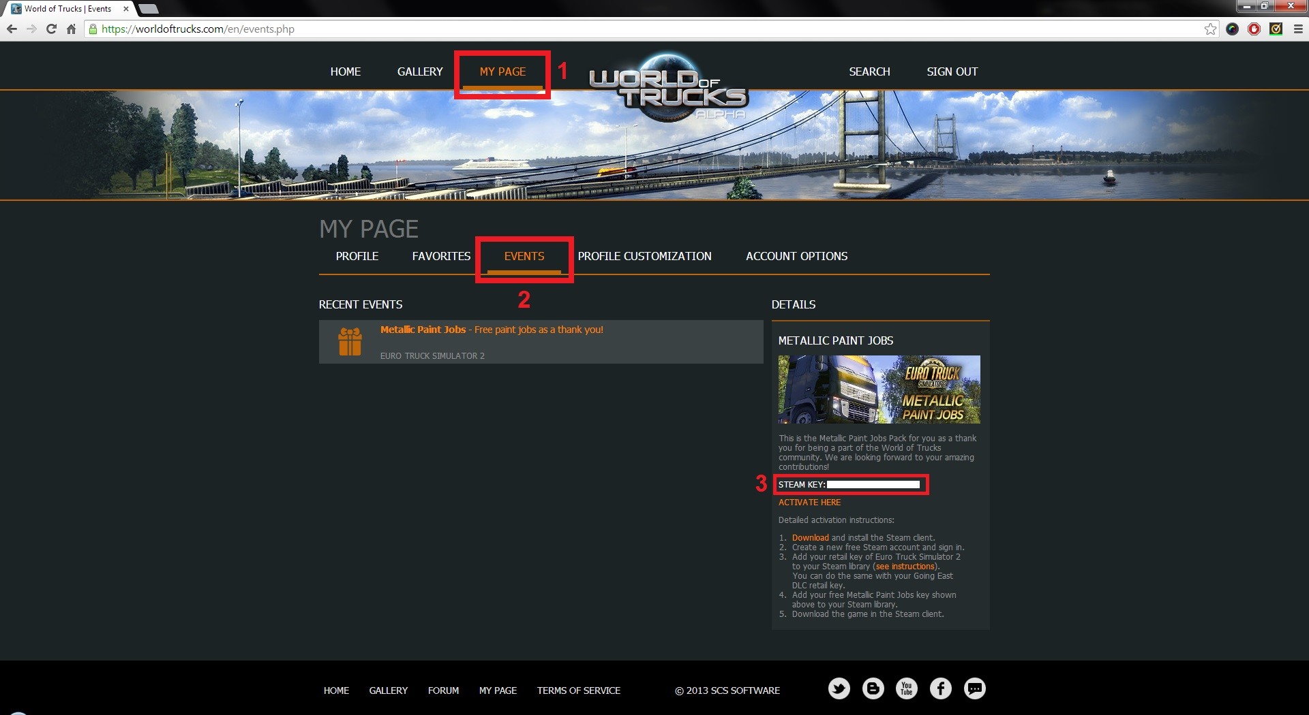Open the Blogger social icon in footer
The width and height of the screenshot is (1309, 715).
873,688
